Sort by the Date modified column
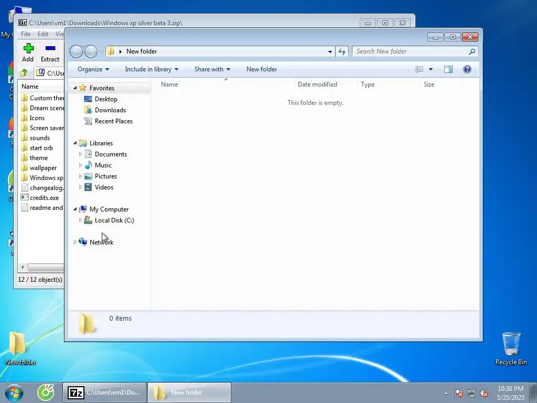The width and height of the screenshot is (537, 403). [x=325, y=84]
